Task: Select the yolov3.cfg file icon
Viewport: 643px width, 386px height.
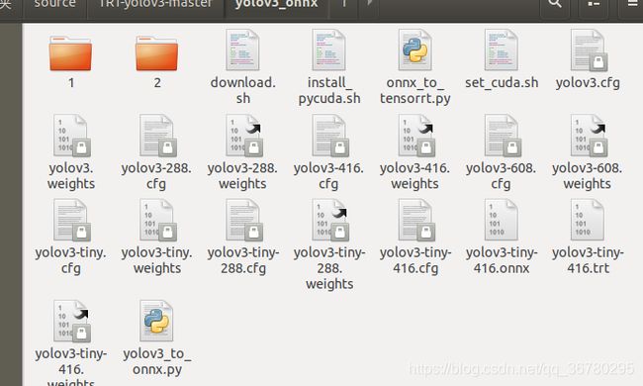Action: coord(589,50)
